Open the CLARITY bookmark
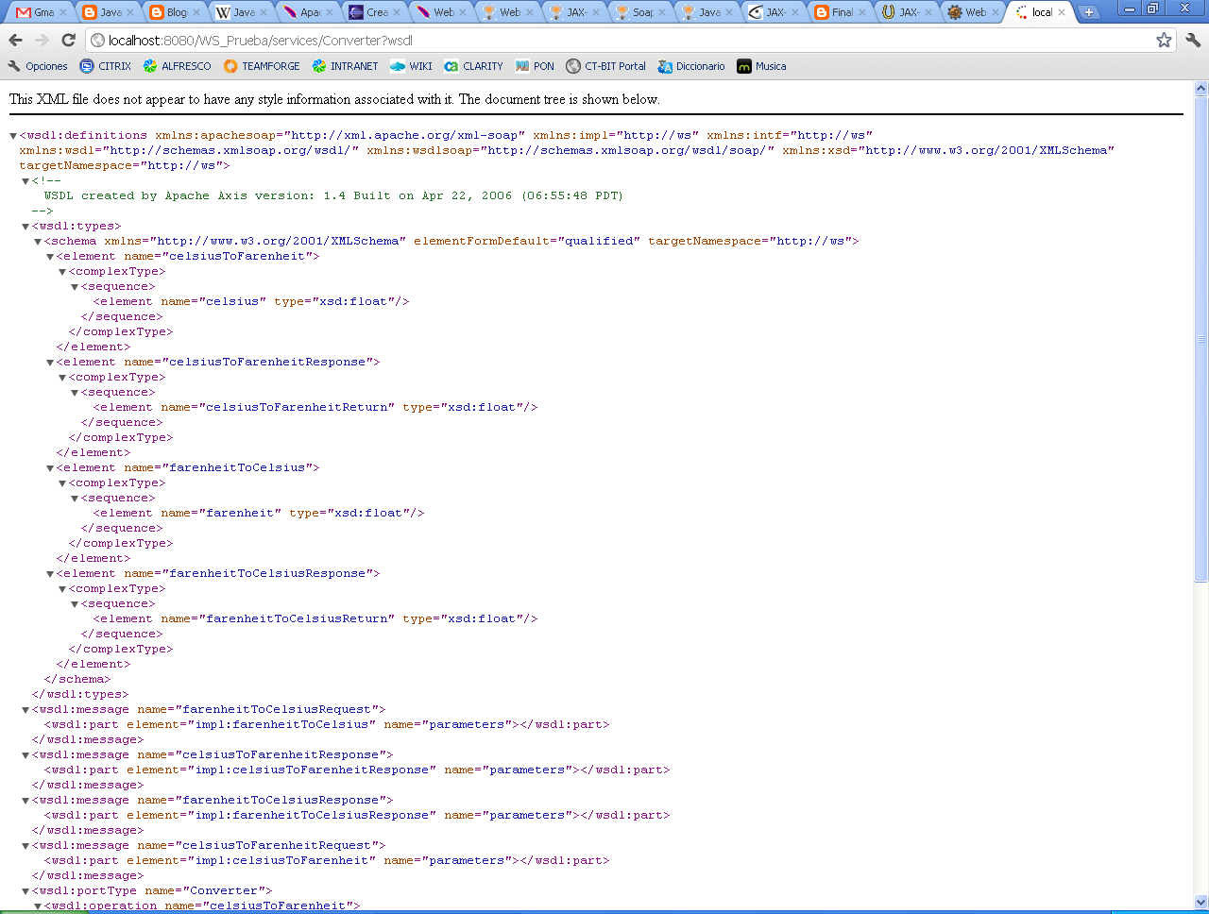The image size is (1209, 914). [474, 66]
